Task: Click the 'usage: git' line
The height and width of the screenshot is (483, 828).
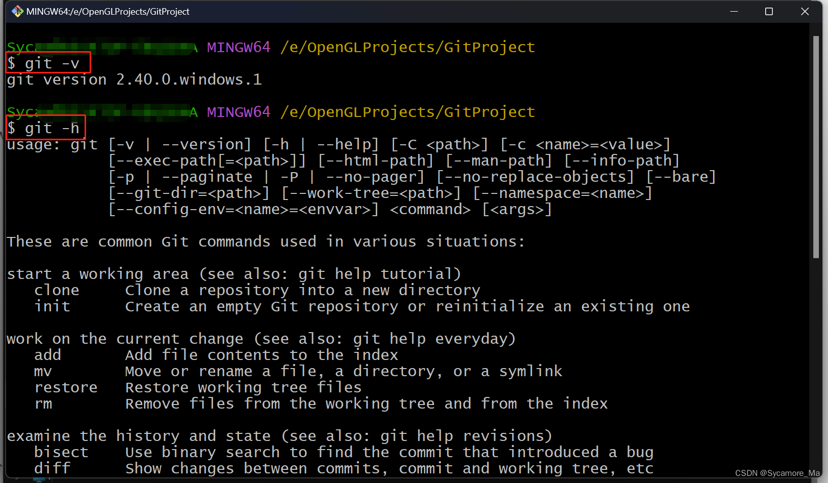Action: click(x=339, y=144)
